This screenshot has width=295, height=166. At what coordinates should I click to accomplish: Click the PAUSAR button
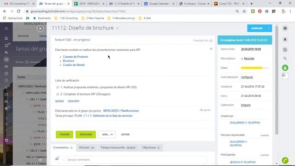click(65, 134)
